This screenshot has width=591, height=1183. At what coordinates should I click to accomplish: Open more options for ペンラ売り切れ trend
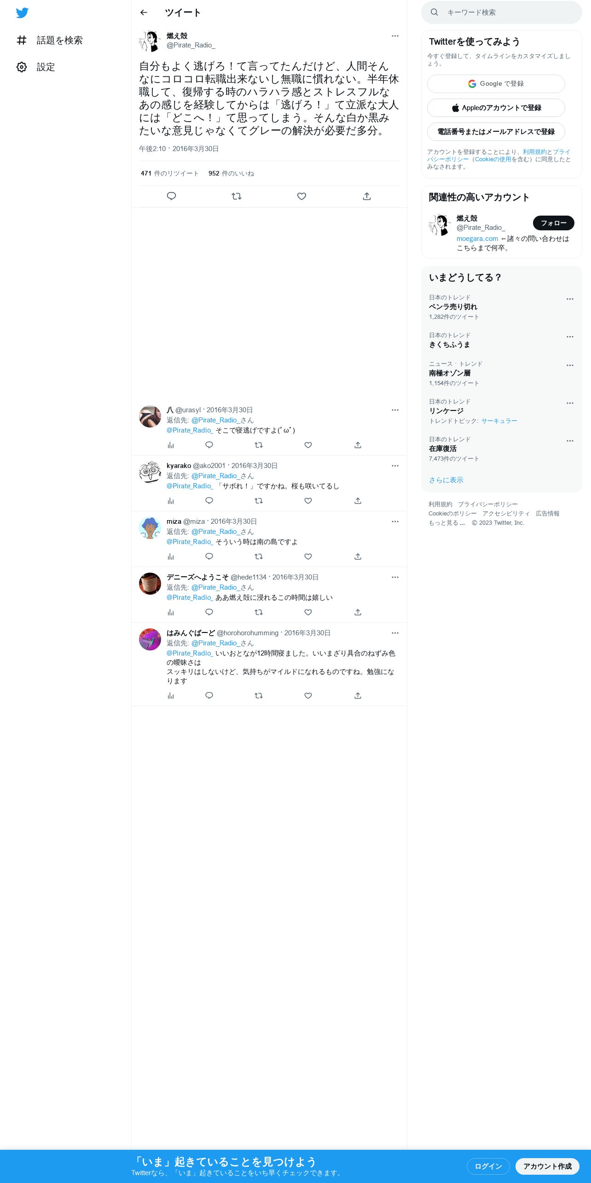tap(570, 299)
